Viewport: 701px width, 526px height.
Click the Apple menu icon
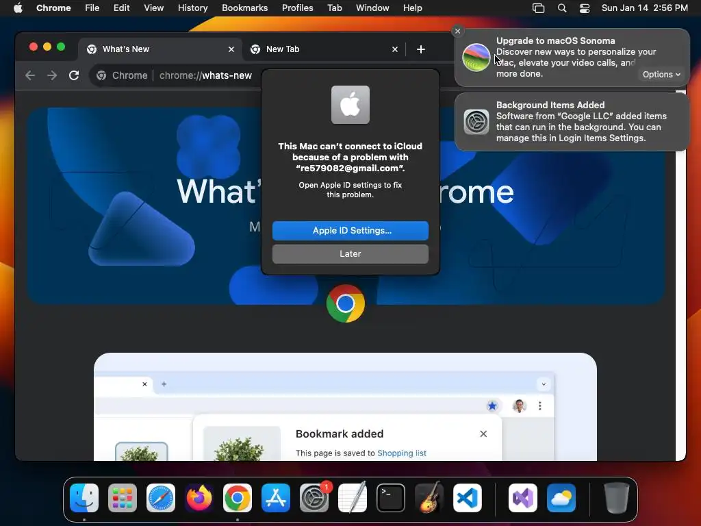18,8
